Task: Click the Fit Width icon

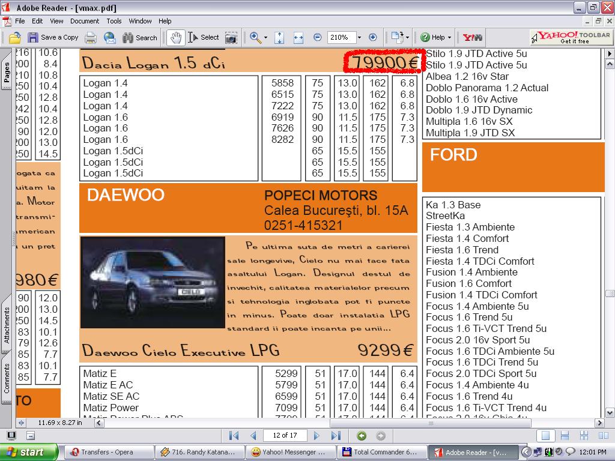Action: [x=298, y=37]
